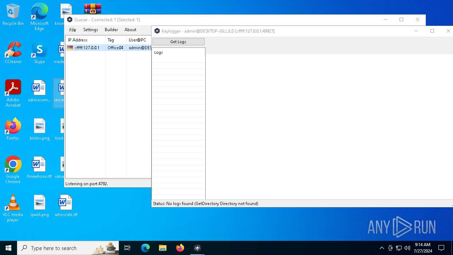The height and width of the screenshot is (255, 453).
Task: Open the taskbar clock and date
Action: (x=423, y=248)
